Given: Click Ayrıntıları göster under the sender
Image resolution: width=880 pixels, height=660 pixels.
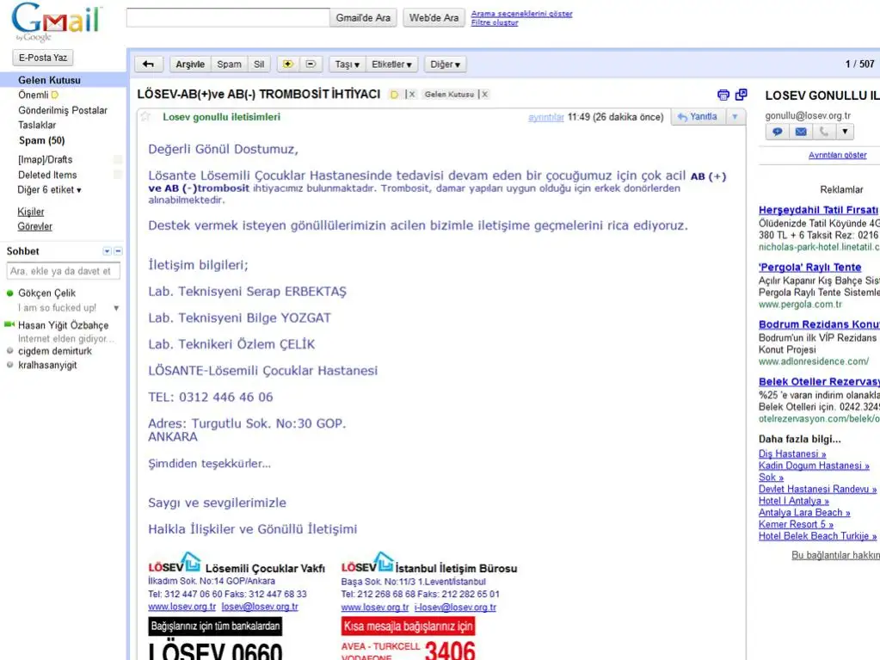Looking at the screenshot, I should [837, 155].
